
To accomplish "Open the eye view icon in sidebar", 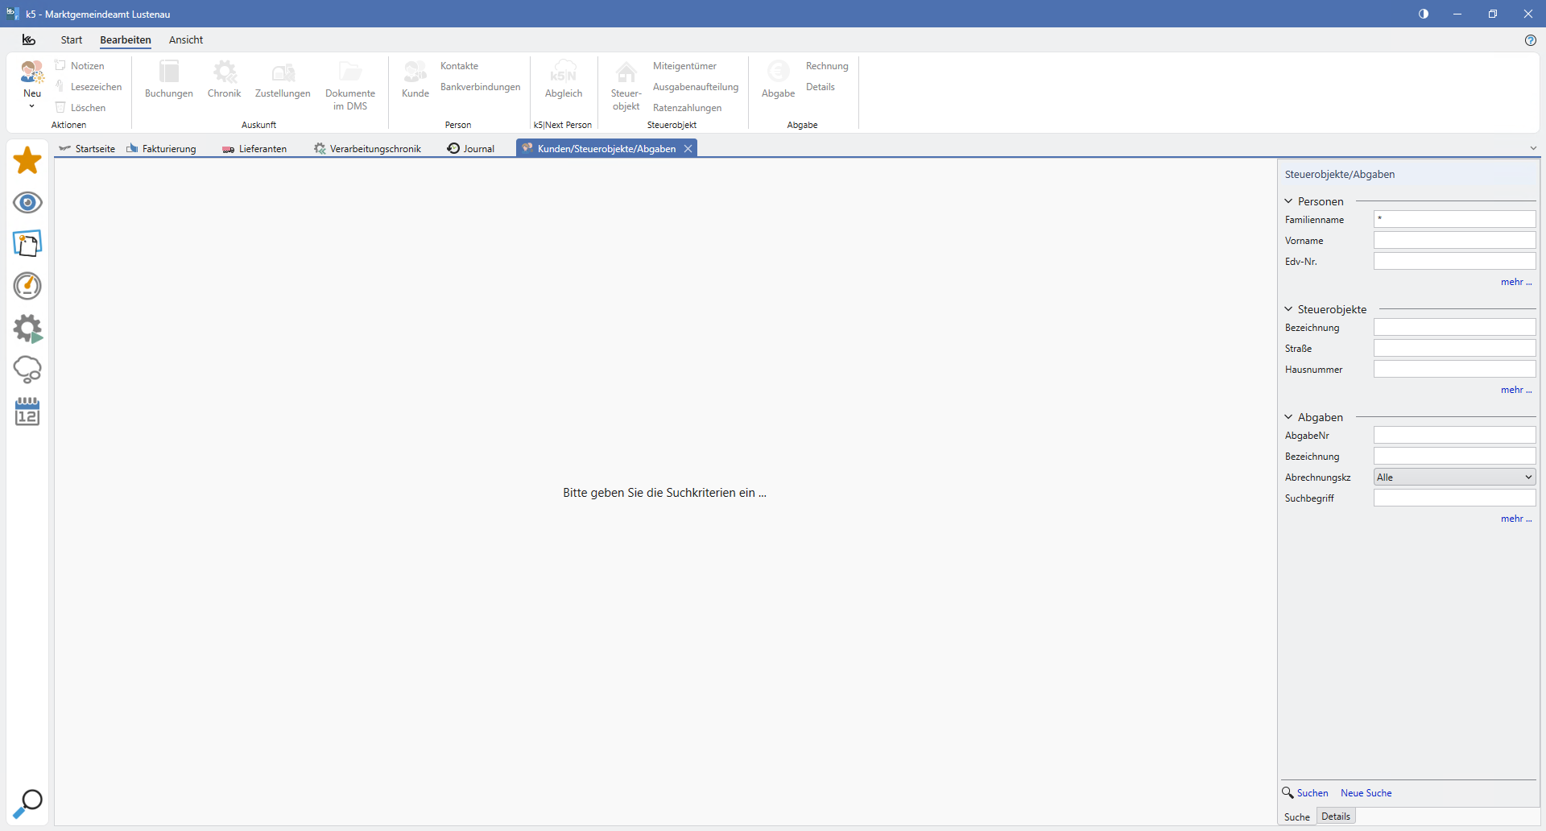I will 27,203.
